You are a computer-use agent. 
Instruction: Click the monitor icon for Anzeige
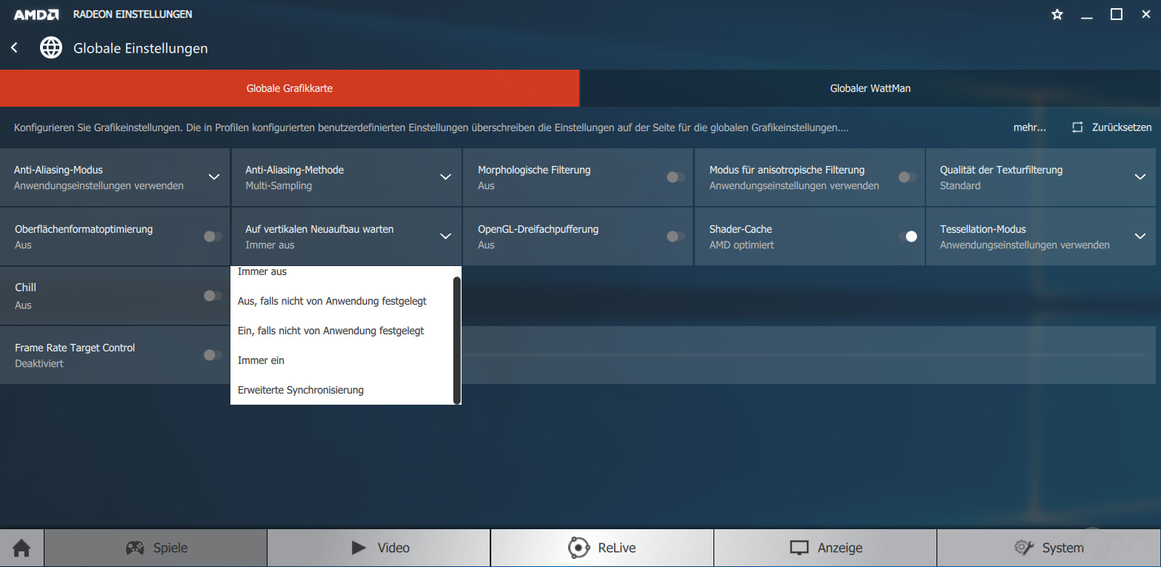tap(799, 548)
